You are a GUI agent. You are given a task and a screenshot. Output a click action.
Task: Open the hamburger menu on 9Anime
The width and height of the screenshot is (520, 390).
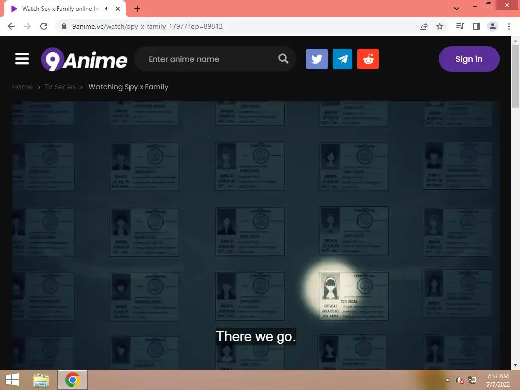pyautogui.click(x=22, y=59)
